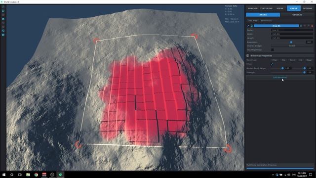
Task: Click the Edit Blendmap button
Action: point(280,77)
